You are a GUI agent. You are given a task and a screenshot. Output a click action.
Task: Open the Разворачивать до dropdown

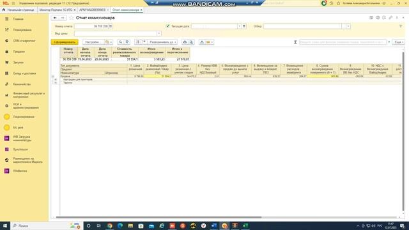tap(163, 42)
